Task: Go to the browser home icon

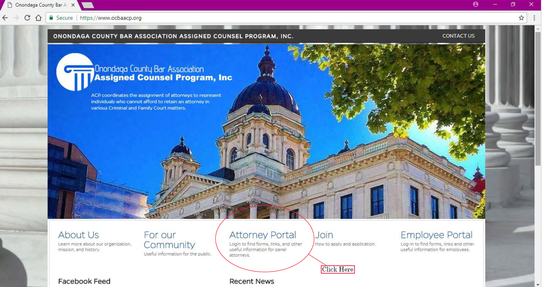Action: tap(39, 18)
